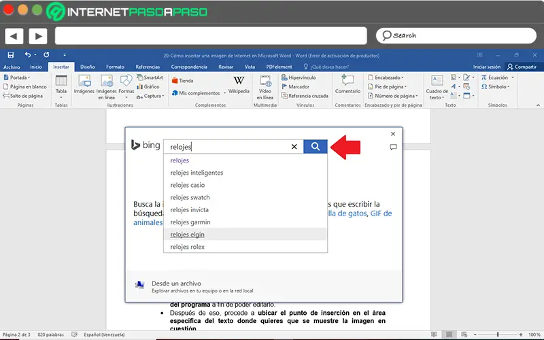
Task: Undo the last action in Word
Action: 28,55
